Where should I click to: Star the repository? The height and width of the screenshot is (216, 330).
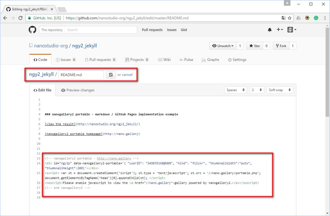click(254, 46)
